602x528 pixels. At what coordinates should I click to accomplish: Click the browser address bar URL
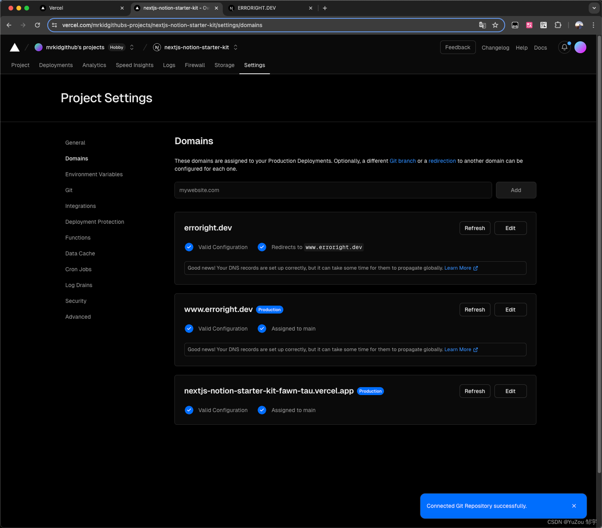point(162,25)
